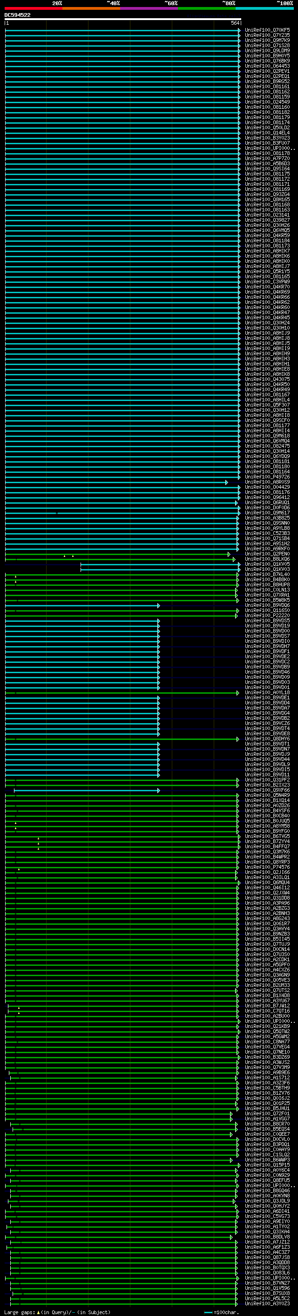Select hit label UniRef100_O64453
The width and height of the screenshot is (298, 1316).
pyautogui.click(x=267, y=66)
